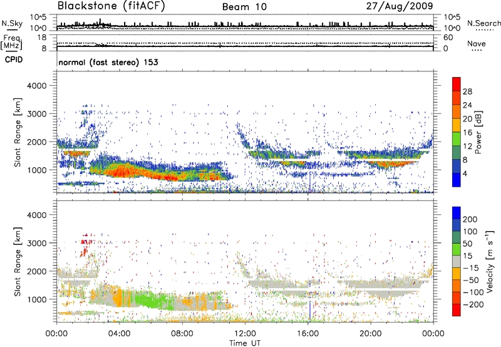The height and width of the screenshot is (347, 501).
Task: Click the Power [dB] colorbar title
Action: click(x=478, y=132)
